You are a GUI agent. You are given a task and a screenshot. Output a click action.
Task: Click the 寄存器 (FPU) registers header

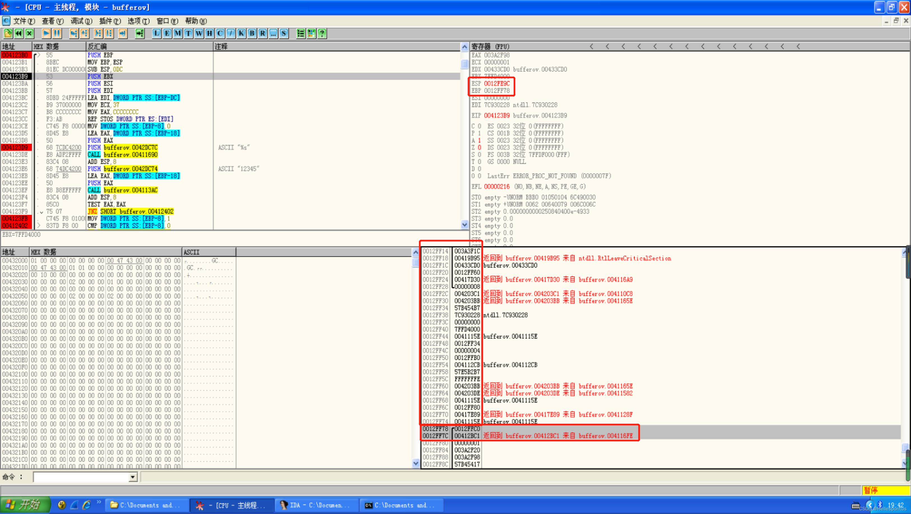(491, 46)
